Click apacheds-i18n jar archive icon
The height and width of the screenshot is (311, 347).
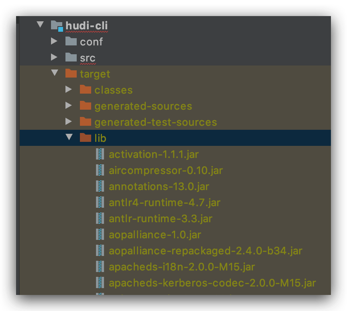coord(100,266)
